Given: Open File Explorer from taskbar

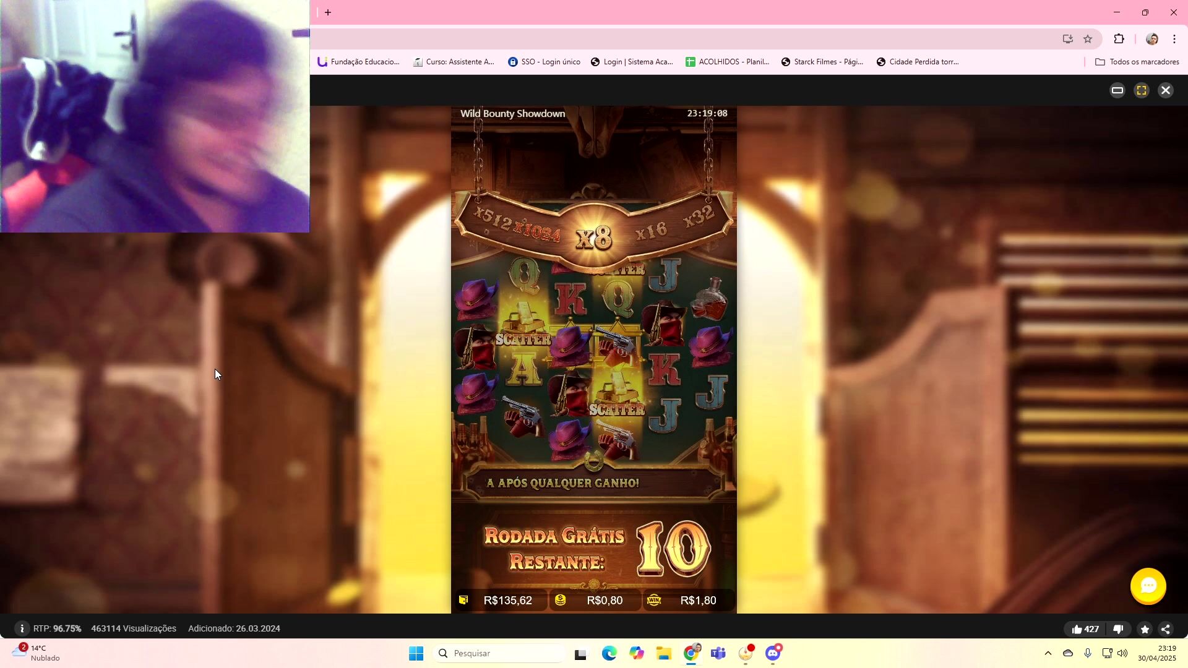Looking at the screenshot, I should [x=664, y=653].
